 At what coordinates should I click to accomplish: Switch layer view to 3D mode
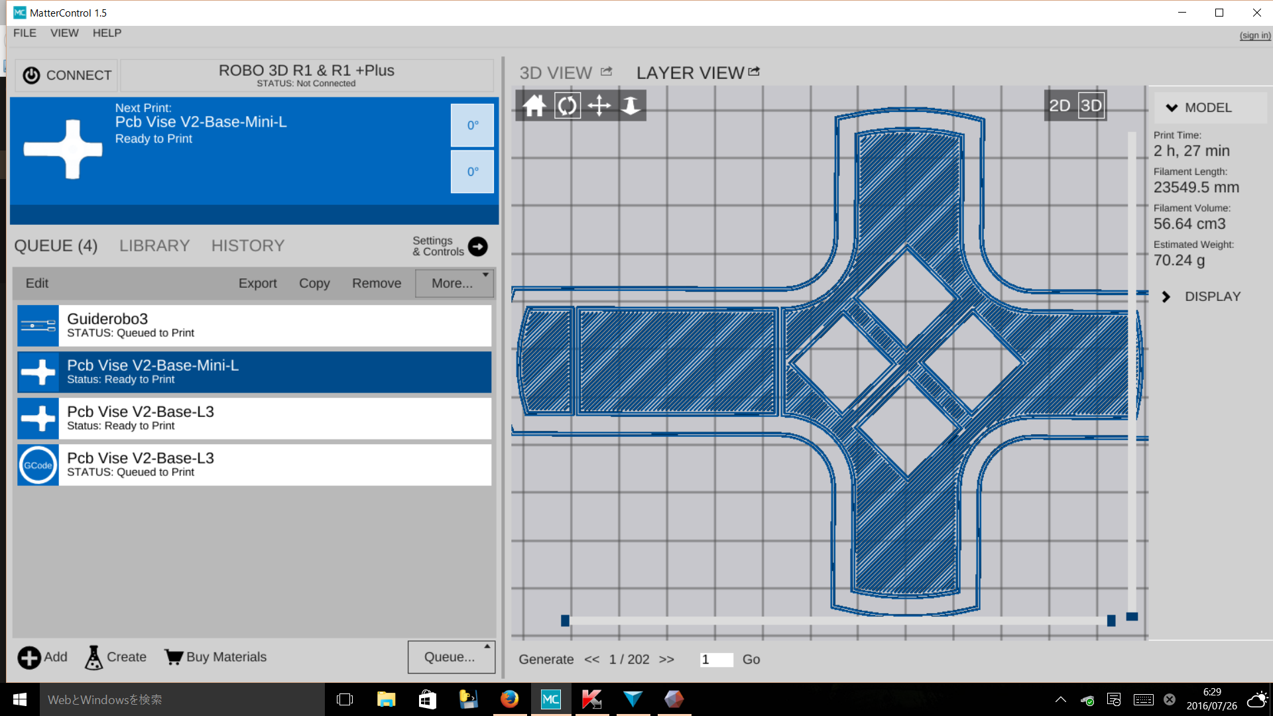point(1091,105)
